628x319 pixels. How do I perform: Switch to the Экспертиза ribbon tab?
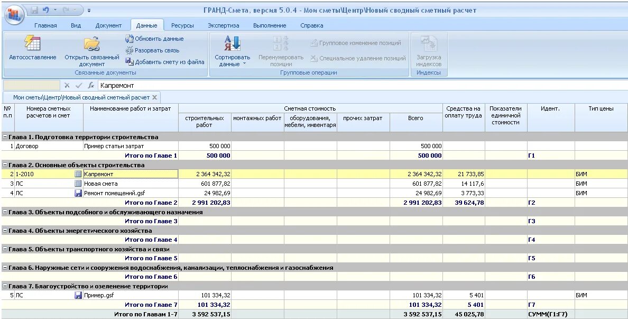[224, 25]
